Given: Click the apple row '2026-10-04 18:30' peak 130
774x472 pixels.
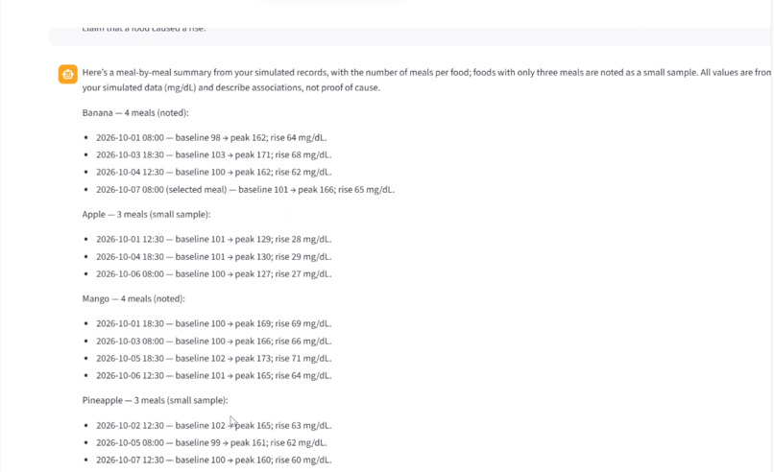Looking at the screenshot, I should pyautogui.click(x=214, y=256).
